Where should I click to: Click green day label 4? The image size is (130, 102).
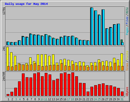(20, 99)
